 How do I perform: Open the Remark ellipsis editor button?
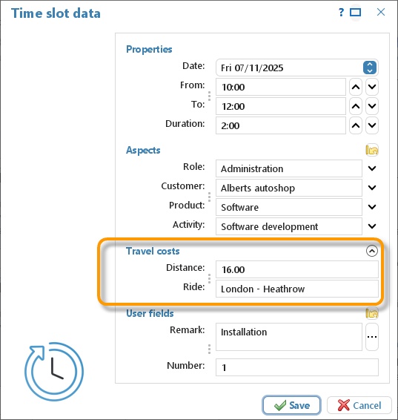click(372, 337)
